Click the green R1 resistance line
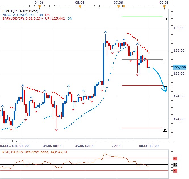The width and height of the screenshot is (189, 179). click(x=142, y=17)
